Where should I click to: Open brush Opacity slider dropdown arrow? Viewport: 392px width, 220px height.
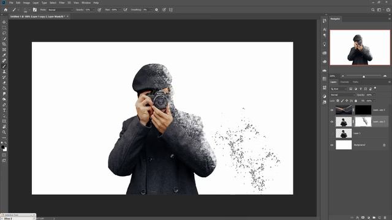(x=93, y=10)
